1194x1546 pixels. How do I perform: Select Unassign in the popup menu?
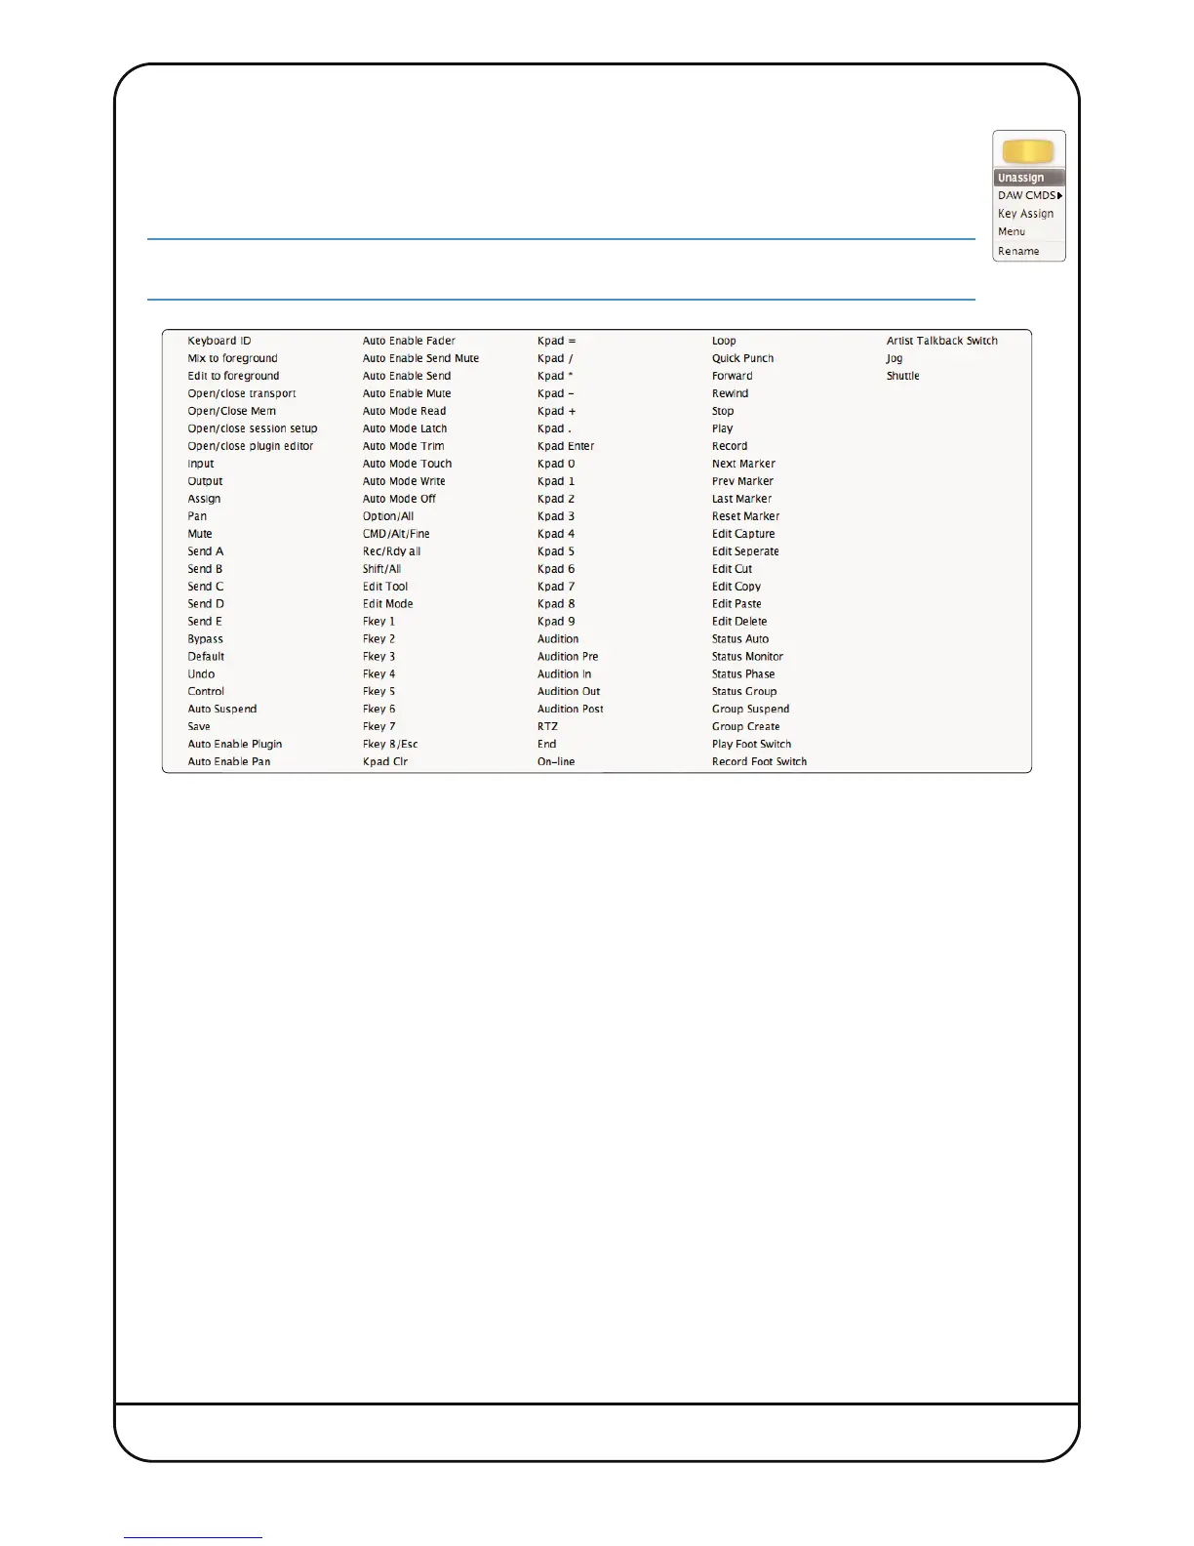pyautogui.click(x=1029, y=178)
